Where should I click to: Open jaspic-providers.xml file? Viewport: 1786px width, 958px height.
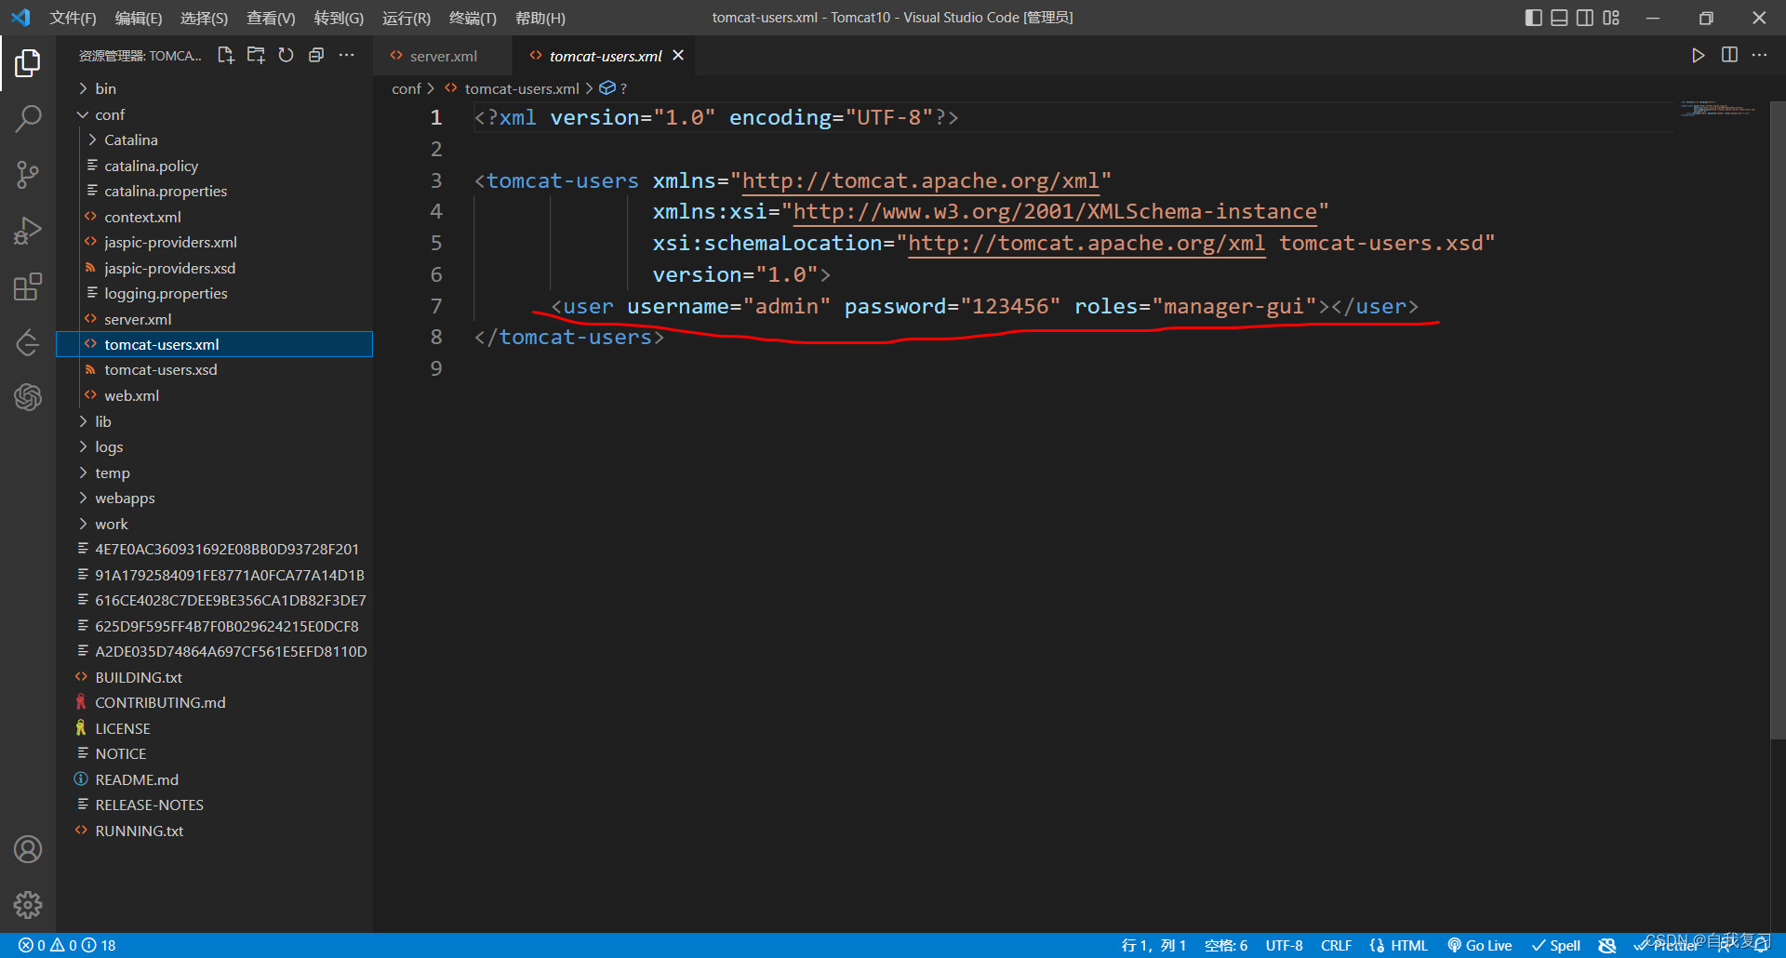[214, 242]
